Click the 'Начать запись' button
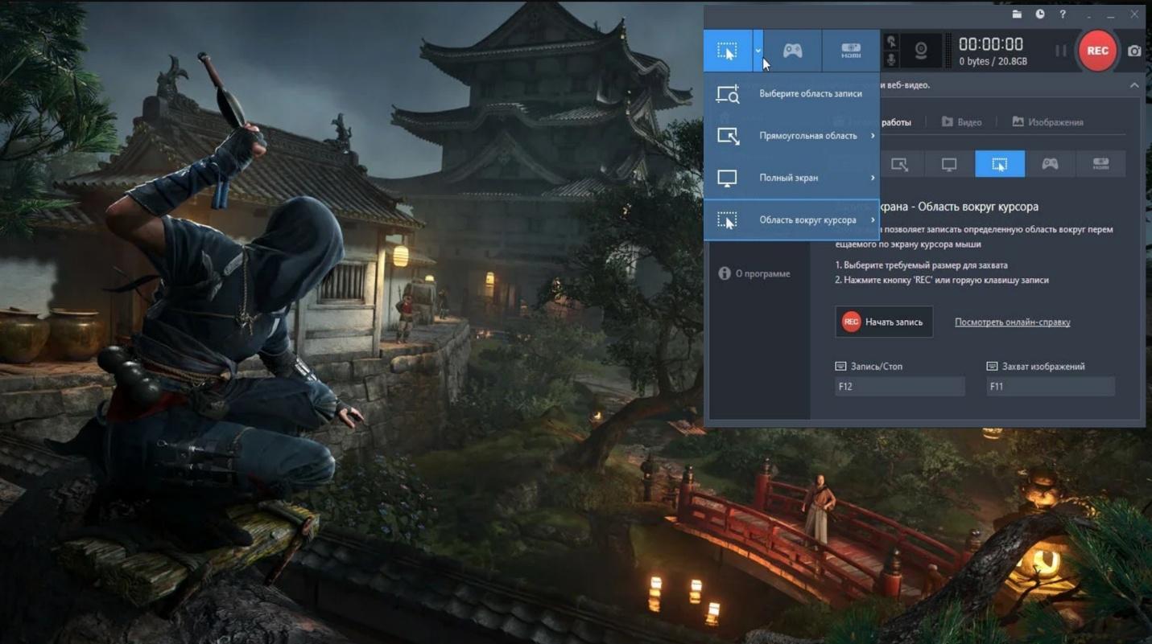The image size is (1152, 644). click(884, 322)
